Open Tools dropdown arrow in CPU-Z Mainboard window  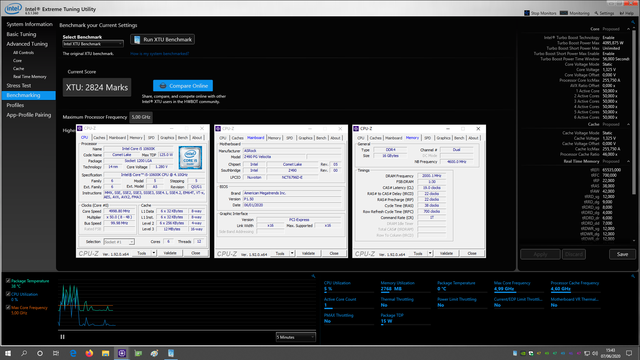point(292,254)
